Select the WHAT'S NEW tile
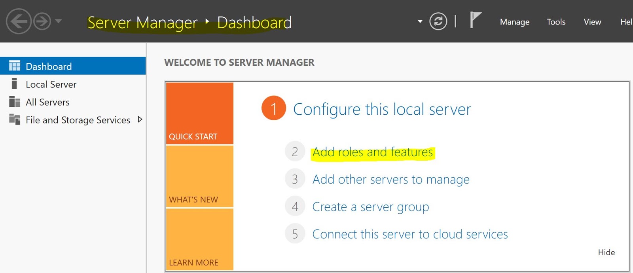The width and height of the screenshot is (633, 273). point(200,176)
